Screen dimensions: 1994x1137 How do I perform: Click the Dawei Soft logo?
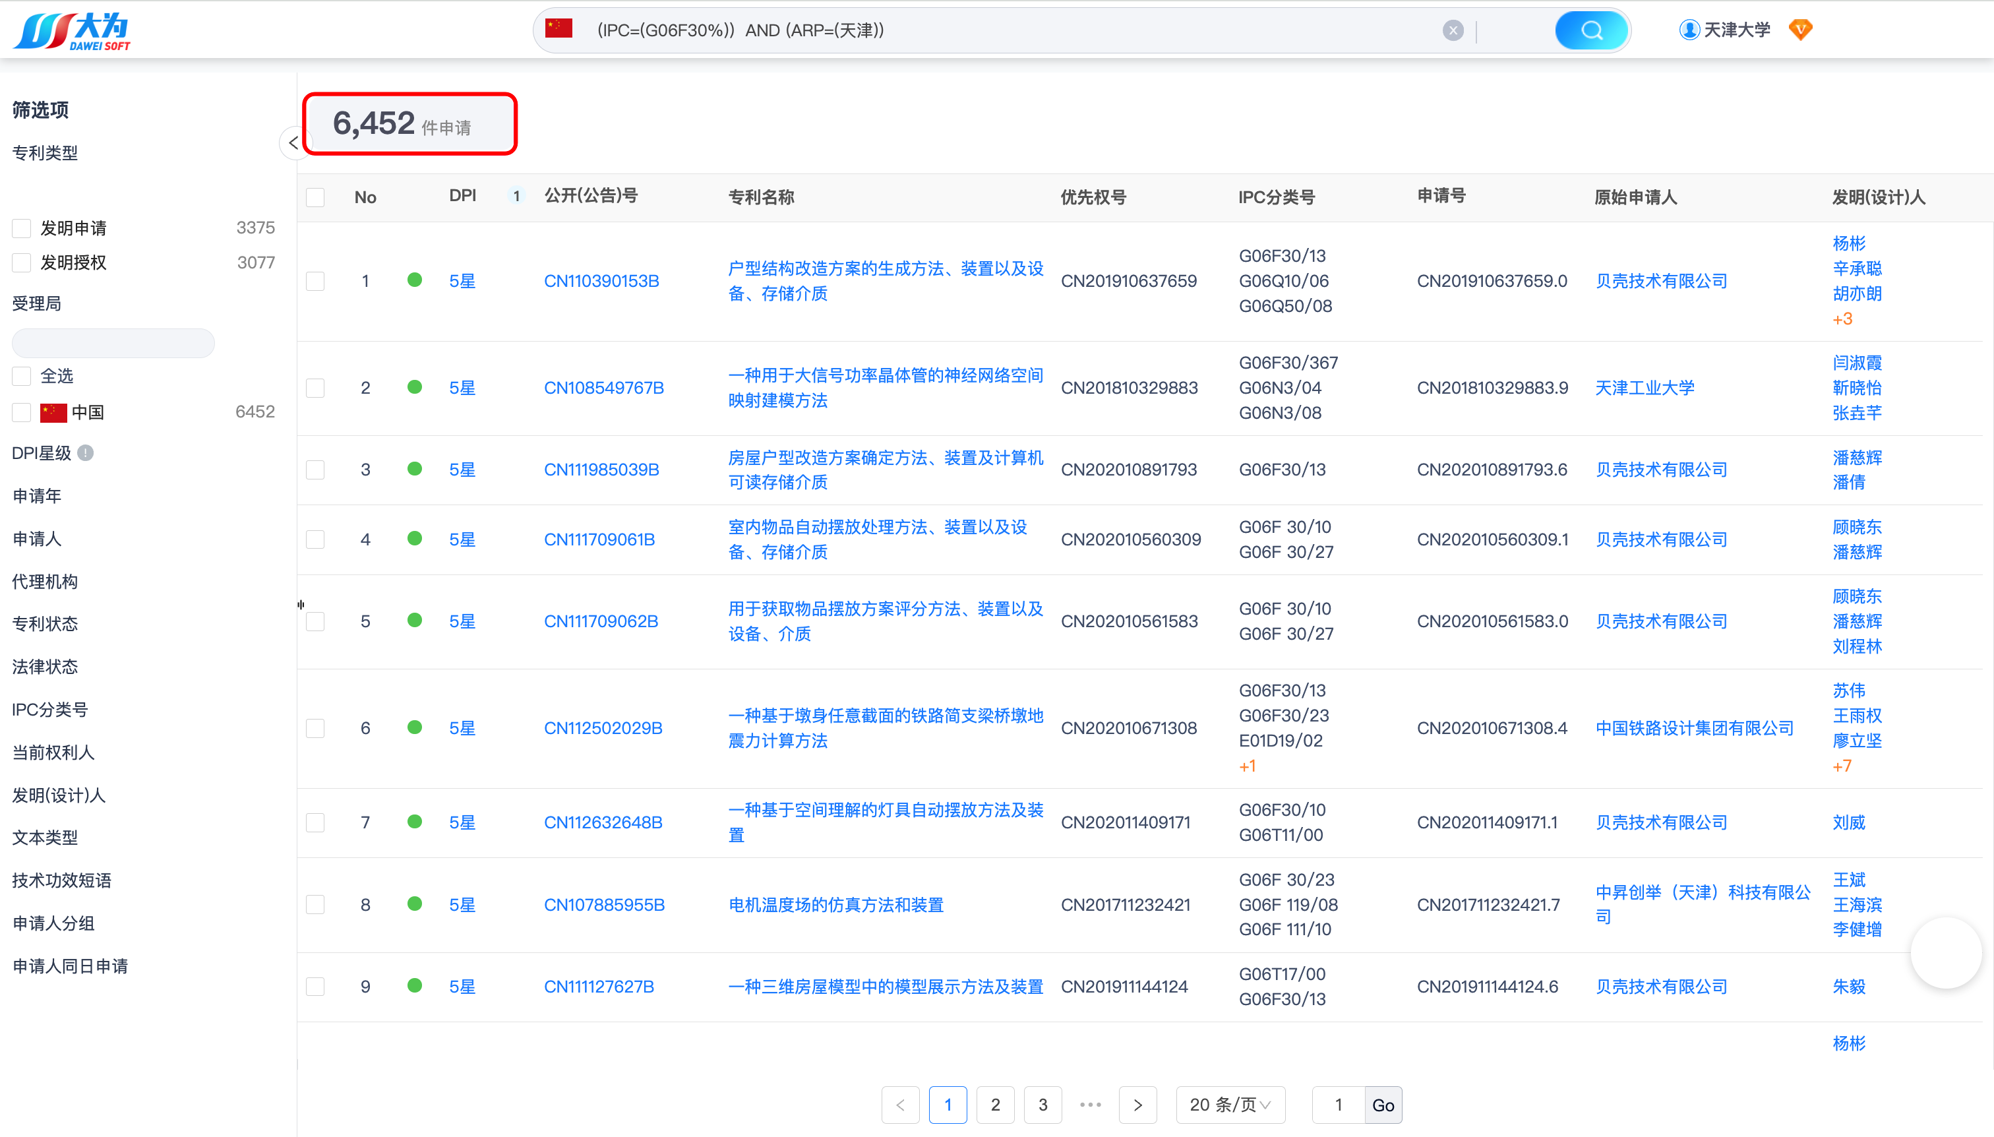(x=73, y=31)
